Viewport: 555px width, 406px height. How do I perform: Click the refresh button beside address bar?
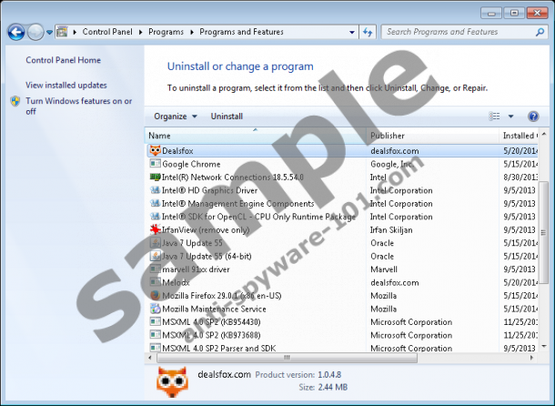[x=368, y=32]
